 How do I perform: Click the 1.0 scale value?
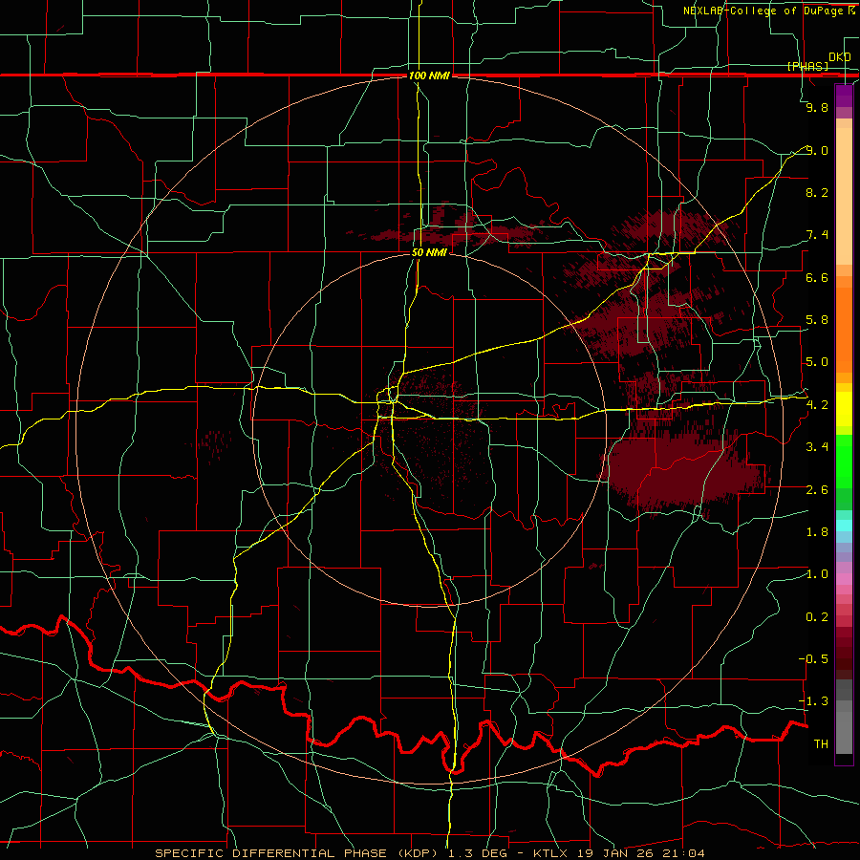(817, 574)
